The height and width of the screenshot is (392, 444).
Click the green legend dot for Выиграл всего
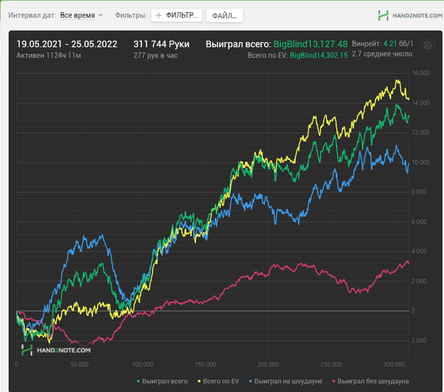(138, 381)
